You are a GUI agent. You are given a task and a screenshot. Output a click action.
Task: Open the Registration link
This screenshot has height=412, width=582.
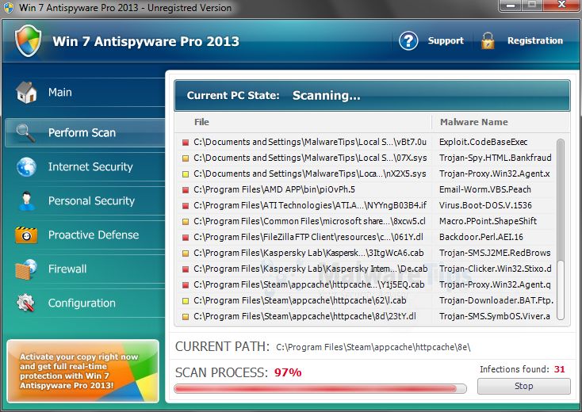pyautogui.click(x=535, y=40)
